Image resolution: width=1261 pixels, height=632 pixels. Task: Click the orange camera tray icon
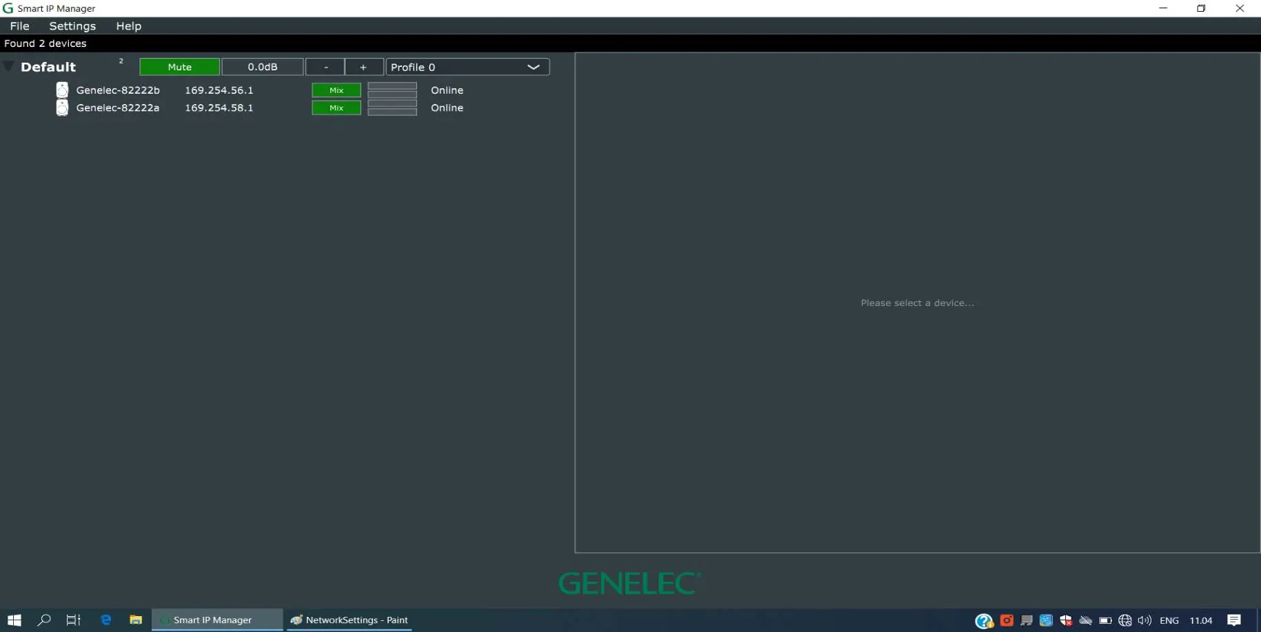1007,620
